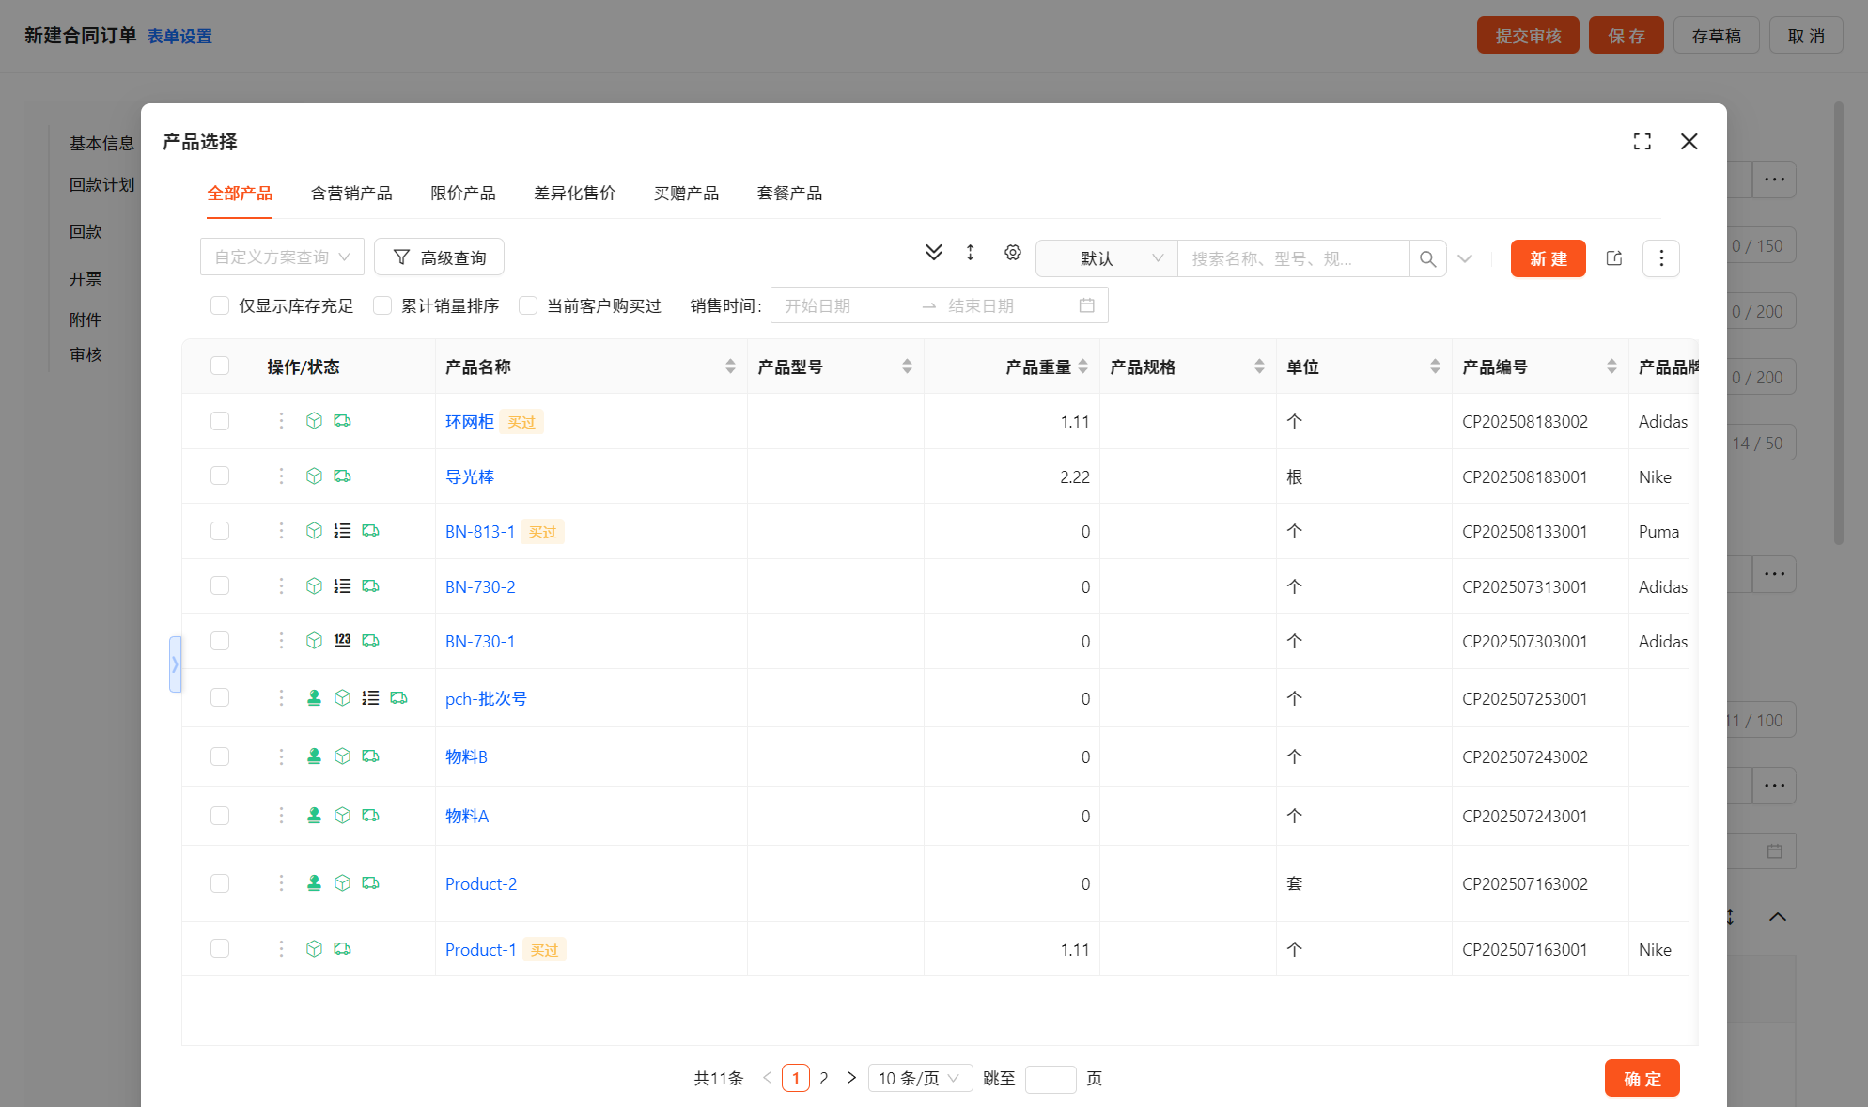Viewport: 1868px width, 1107px height.
Task: Click the cube icon in 环网柜 row
Action: [314, 421]
